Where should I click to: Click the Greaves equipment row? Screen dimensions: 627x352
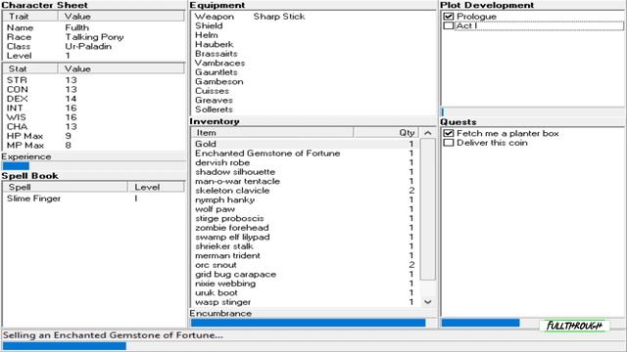point(313,100)
